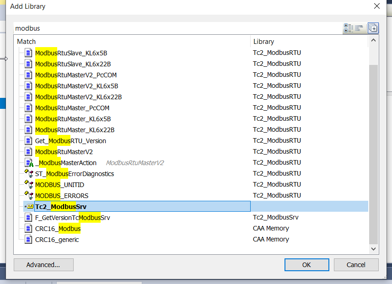Click icon of ModbusRtuMaster_KL6x22B row
The width and height of the screenshot is (392, 284).
pos(28,130)
